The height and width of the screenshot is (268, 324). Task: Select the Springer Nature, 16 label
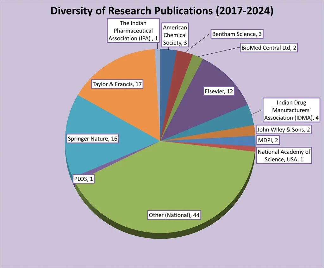(x=92, y=138)
